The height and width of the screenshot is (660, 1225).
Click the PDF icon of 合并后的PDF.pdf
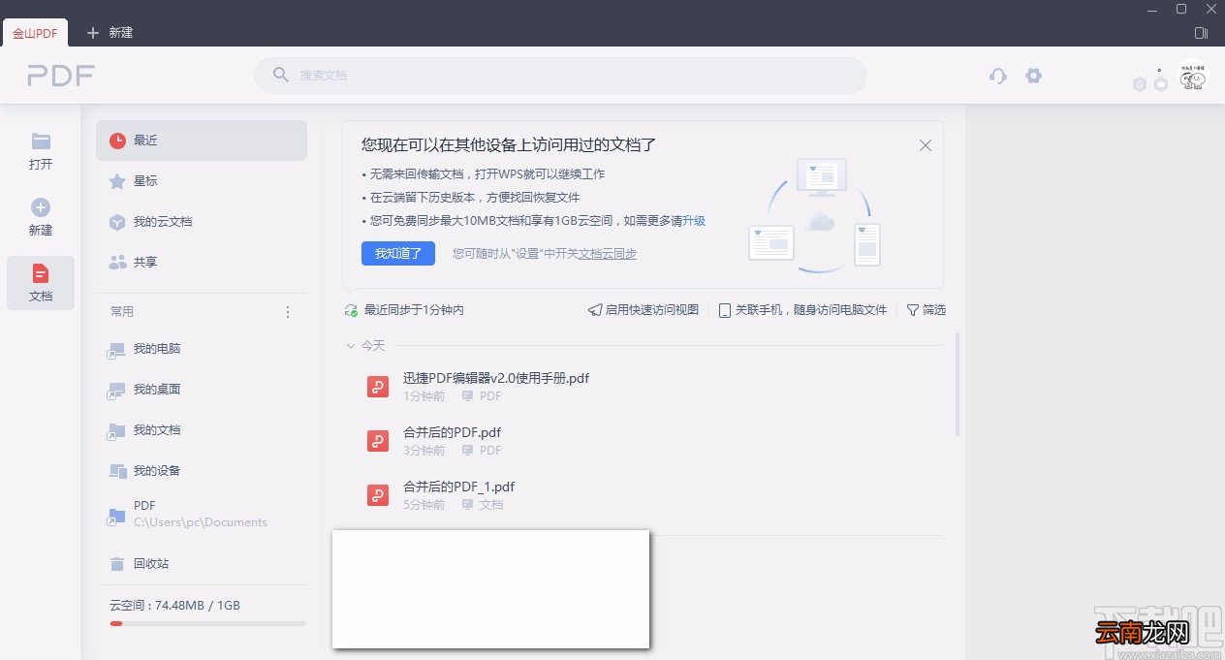378,441
